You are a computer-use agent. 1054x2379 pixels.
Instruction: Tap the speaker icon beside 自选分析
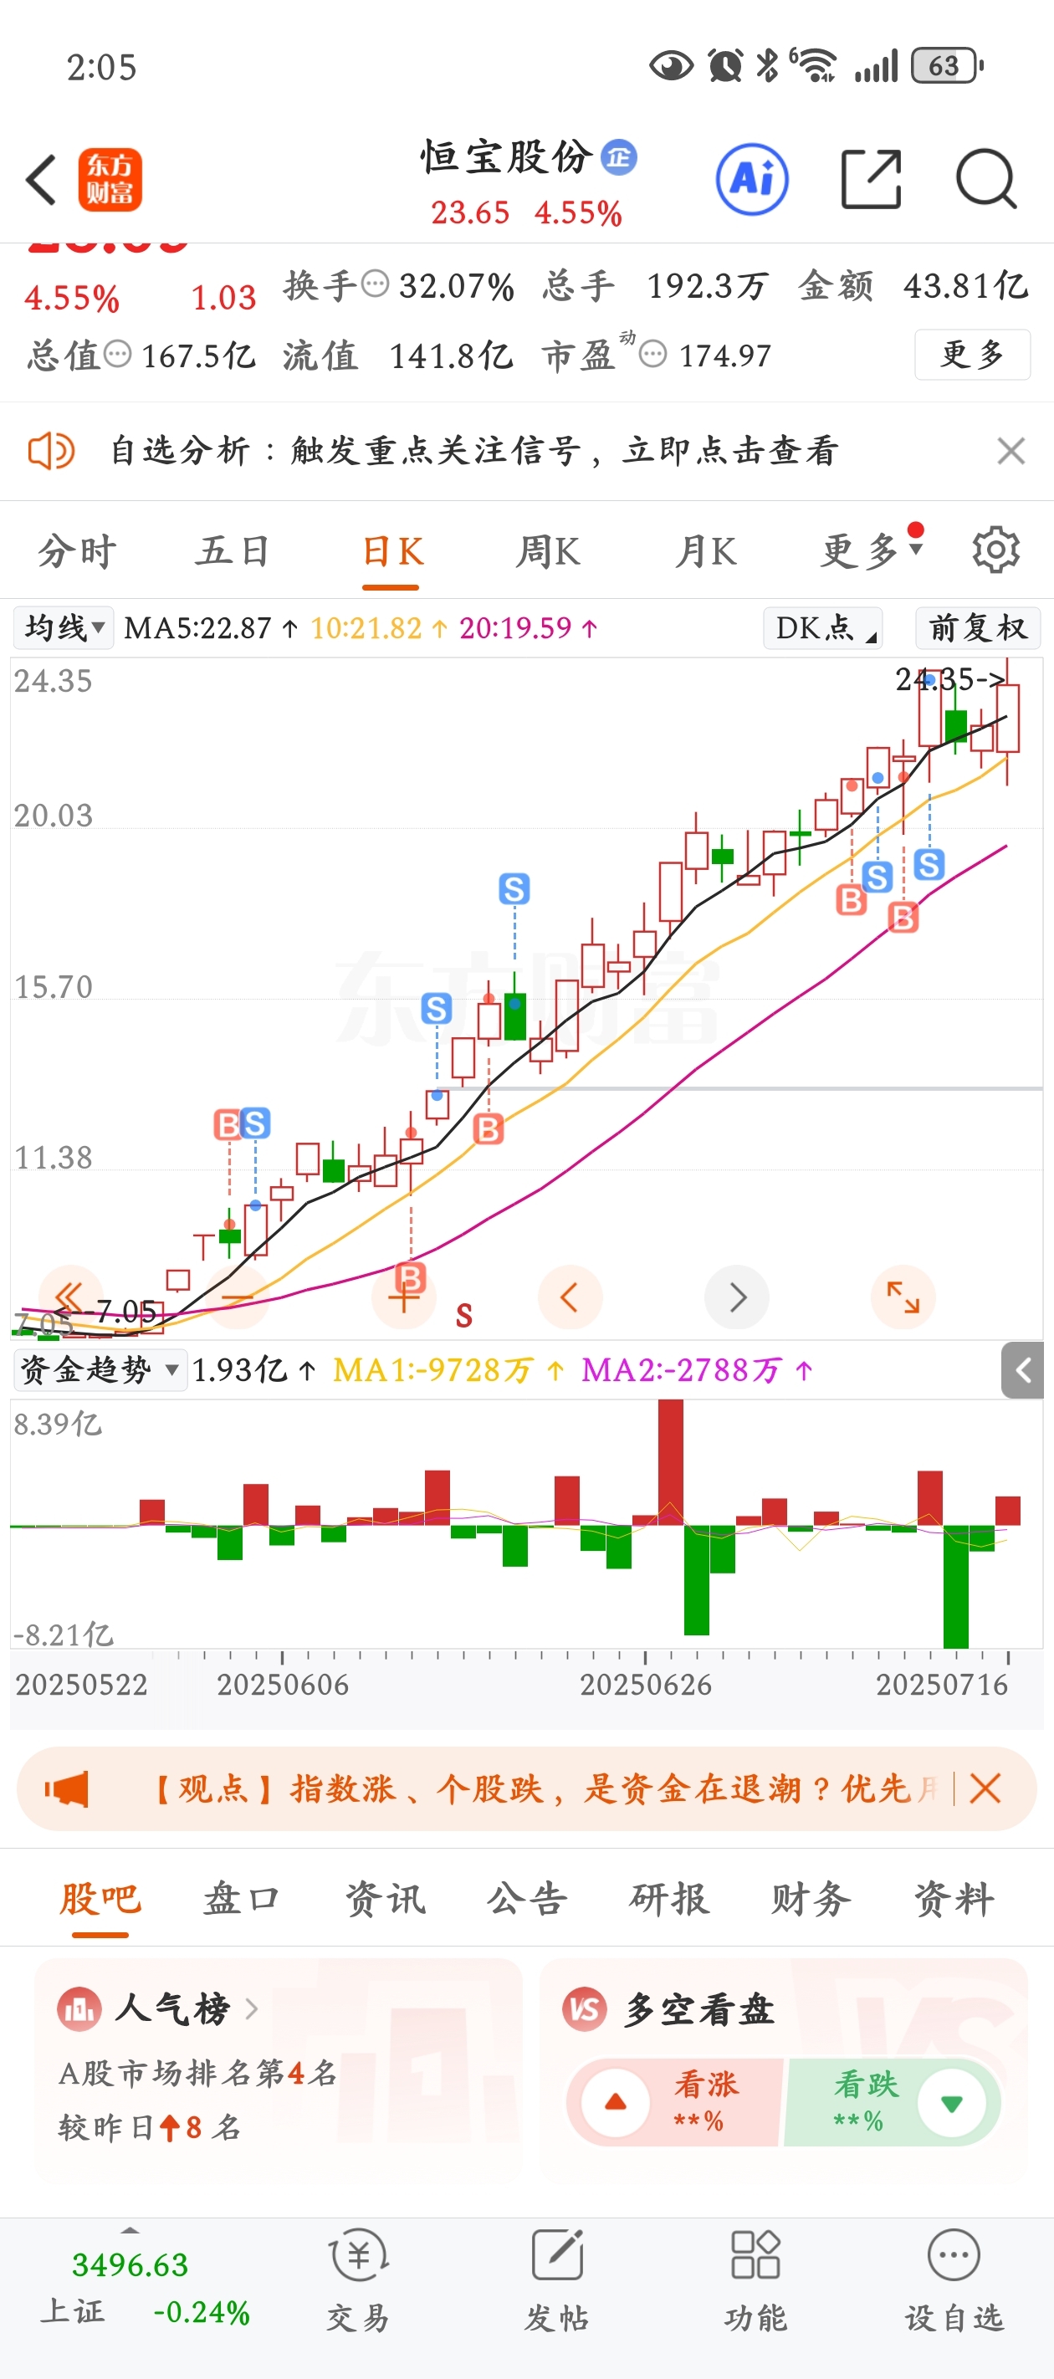tap(51, 452)
